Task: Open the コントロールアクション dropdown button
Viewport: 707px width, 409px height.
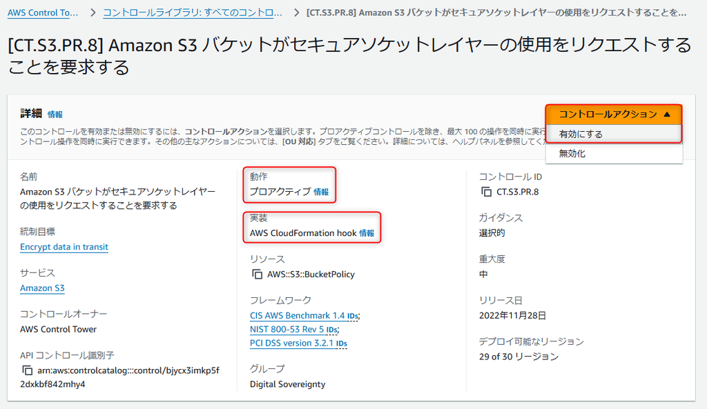Action: click(614, 114)
